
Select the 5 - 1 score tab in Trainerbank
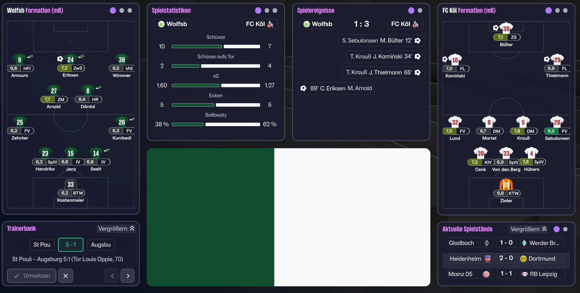click(x=71, y=245)
